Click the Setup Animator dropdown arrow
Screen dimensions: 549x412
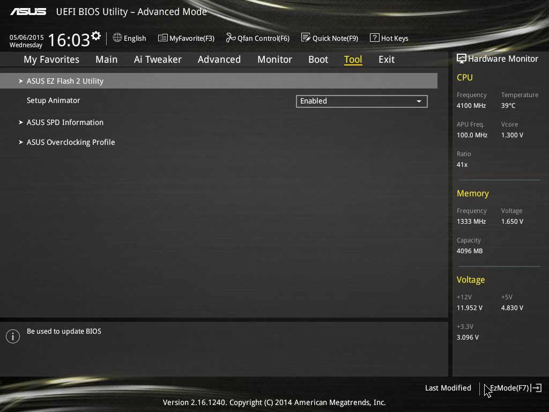coord(419,101)
